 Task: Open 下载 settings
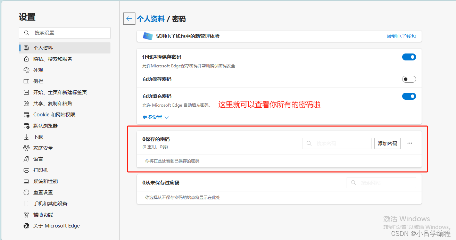pos(65,137)
